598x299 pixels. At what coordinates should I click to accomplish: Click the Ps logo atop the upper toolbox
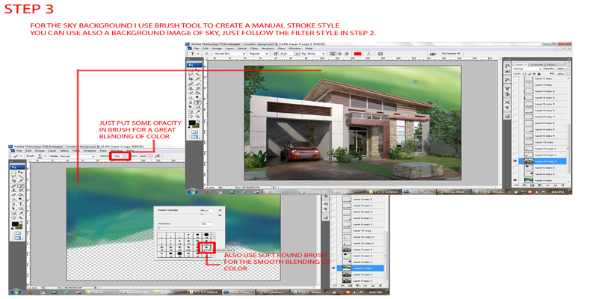coord(191,65)
